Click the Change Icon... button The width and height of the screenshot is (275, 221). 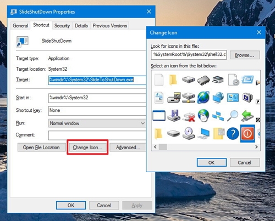coord(87,148)
